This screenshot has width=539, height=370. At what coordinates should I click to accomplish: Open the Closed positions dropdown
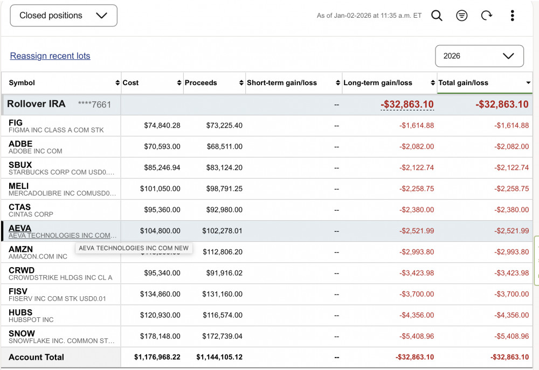point(64,16)
